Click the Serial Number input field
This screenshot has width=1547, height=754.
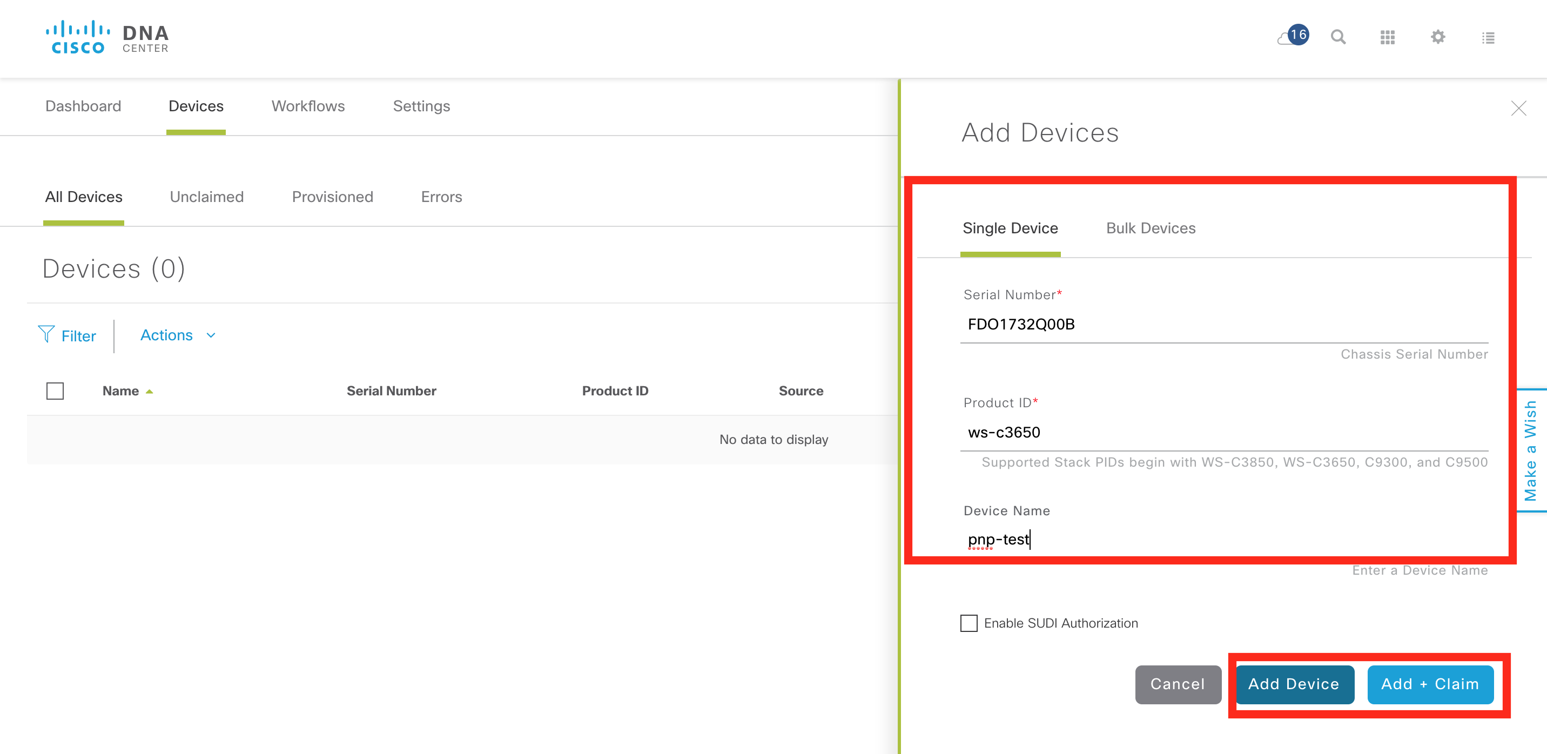tap(1224, 325)
